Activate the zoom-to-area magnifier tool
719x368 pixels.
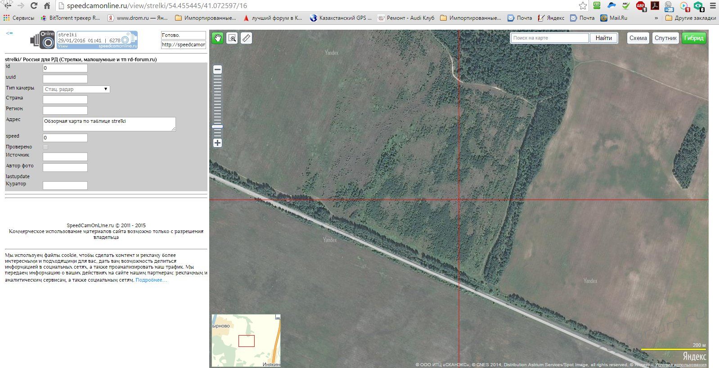[232, 38]
